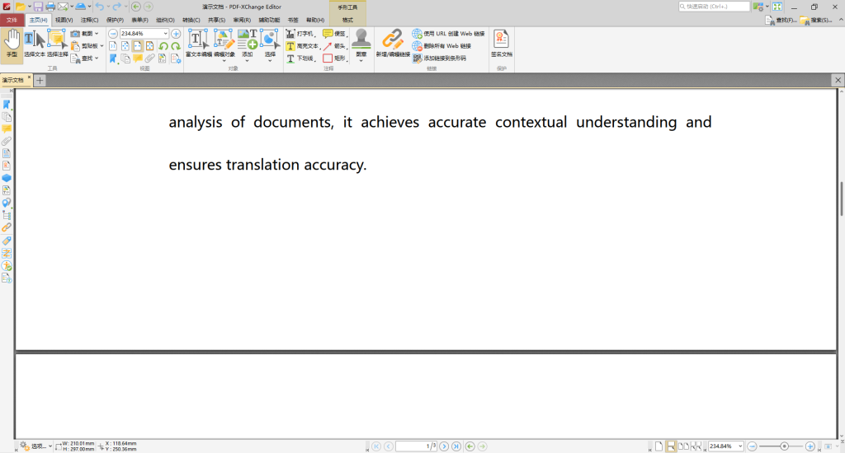Switch to the Protect (保护) ribbon tab

click(115, 19)
